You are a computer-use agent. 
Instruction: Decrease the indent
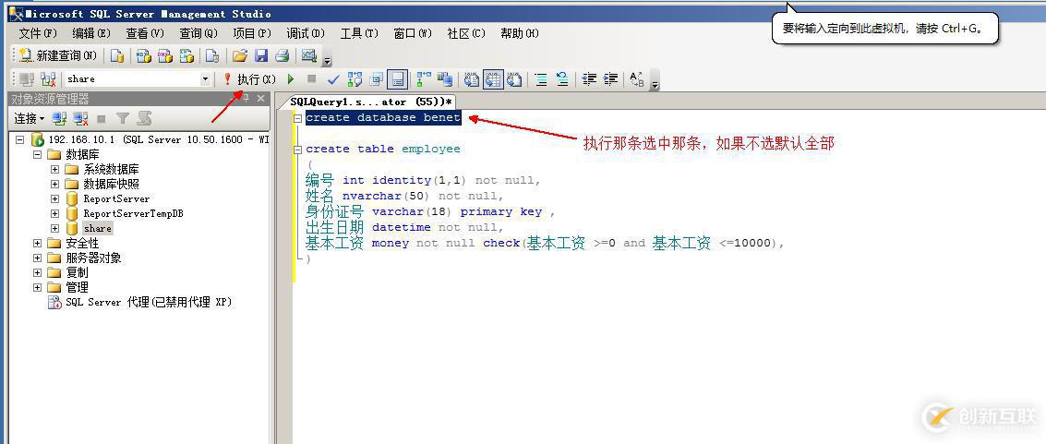(589, 79)
